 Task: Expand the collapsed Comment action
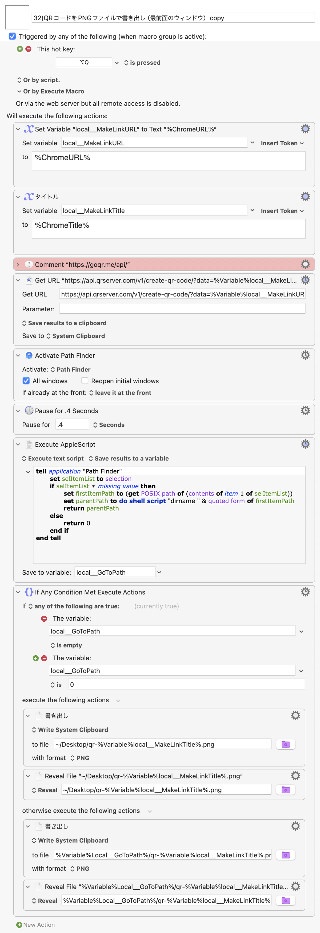[x=18, y=264]
